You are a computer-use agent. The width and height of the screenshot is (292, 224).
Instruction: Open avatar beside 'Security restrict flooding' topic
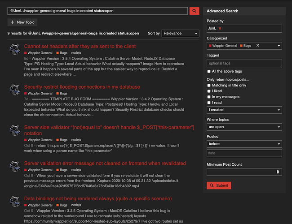[x=15, y=90]
